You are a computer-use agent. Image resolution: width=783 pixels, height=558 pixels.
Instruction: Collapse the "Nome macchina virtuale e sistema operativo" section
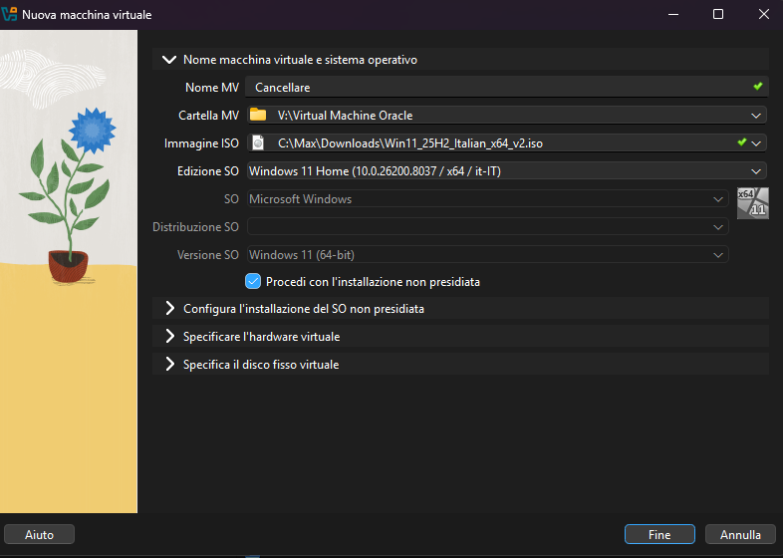pos(169,60)
